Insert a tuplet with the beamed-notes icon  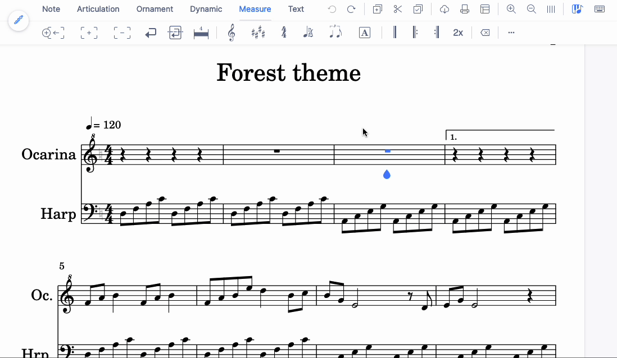coord(335,32)
